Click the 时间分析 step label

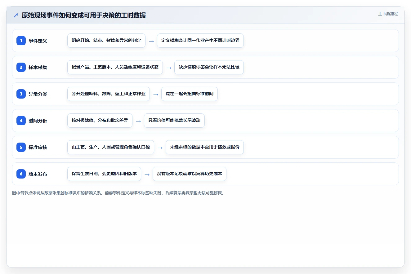coord(38,121)
